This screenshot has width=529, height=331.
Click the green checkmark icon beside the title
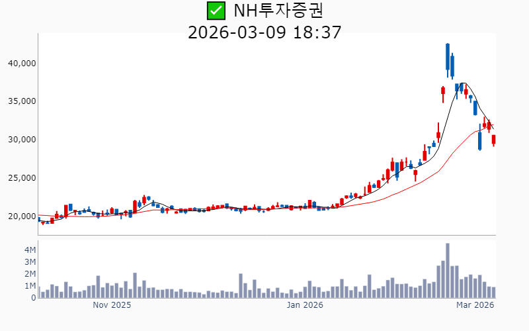point(216,11)
